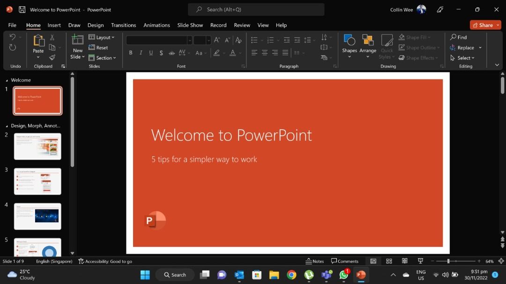Center the text alignment

pos(265,52)
